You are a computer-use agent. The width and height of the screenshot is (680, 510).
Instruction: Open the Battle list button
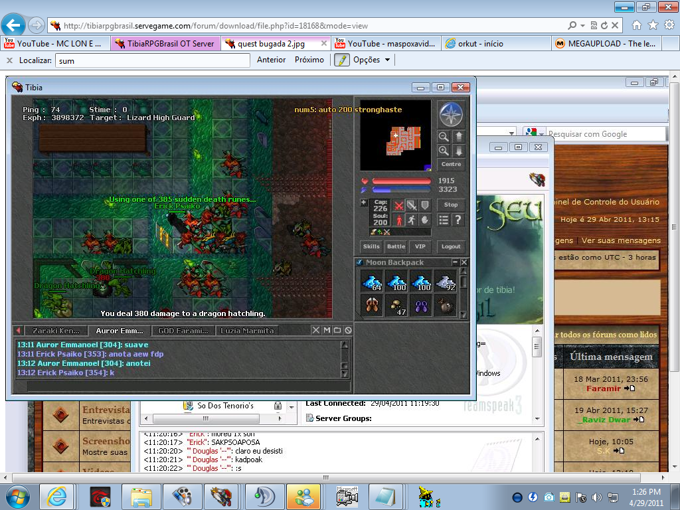pyautogui.click(x=396, y=246)
